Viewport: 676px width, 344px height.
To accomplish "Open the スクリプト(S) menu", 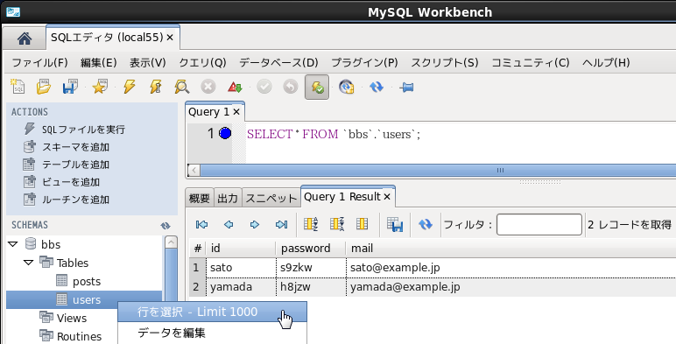I will tap(445, 63).
